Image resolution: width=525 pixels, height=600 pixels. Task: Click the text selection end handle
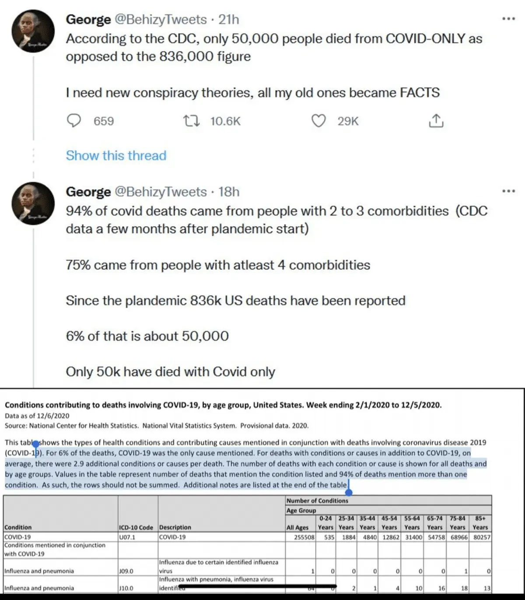point(349,491)
